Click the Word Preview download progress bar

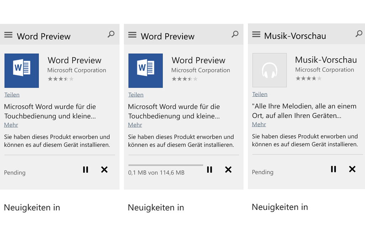tap(166, 165)
